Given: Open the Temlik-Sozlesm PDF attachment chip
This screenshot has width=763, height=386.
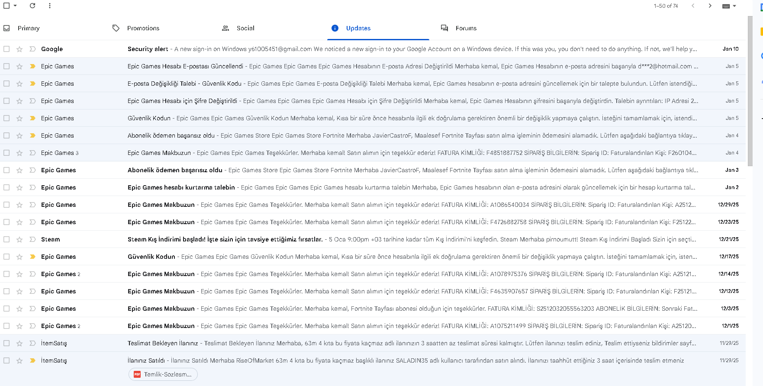Looking at the screenshot, I should 163,374.
